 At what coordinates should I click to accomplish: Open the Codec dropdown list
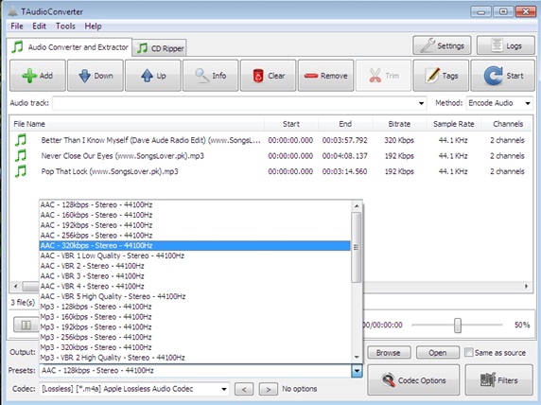[224, 389]
